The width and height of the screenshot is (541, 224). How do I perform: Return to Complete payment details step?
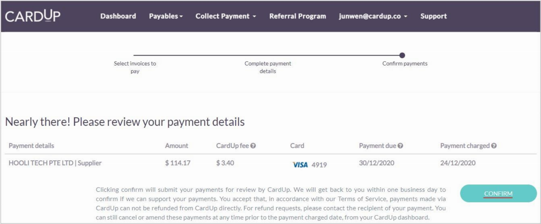tap(268, 67)
